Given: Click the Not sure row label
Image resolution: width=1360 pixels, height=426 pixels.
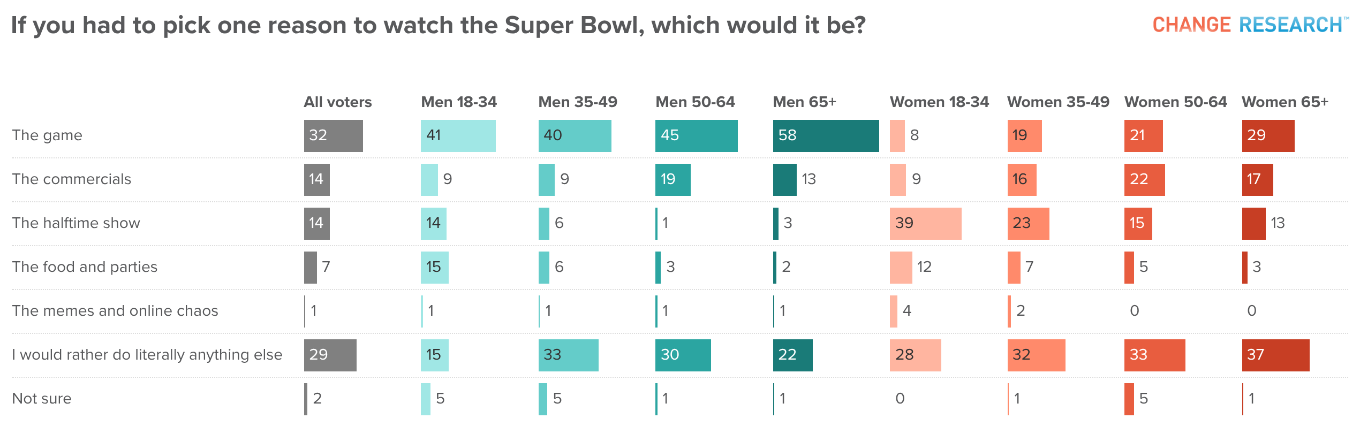Looking at the screenshot, I should [42, 398].
